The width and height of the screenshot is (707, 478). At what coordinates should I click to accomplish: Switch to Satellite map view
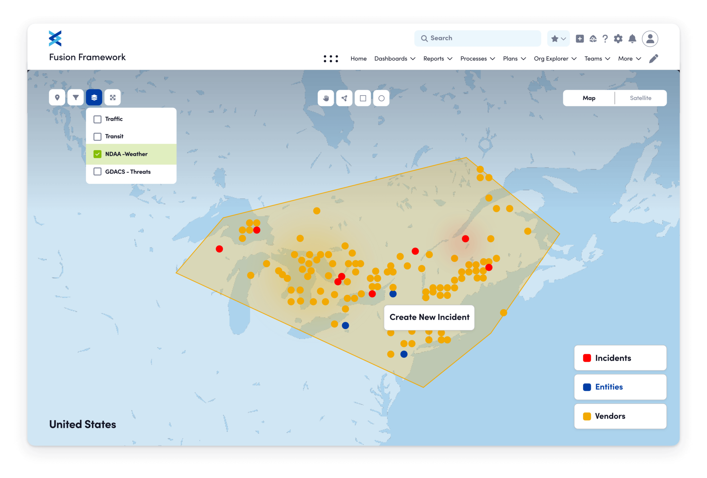(x=640, y=98)
